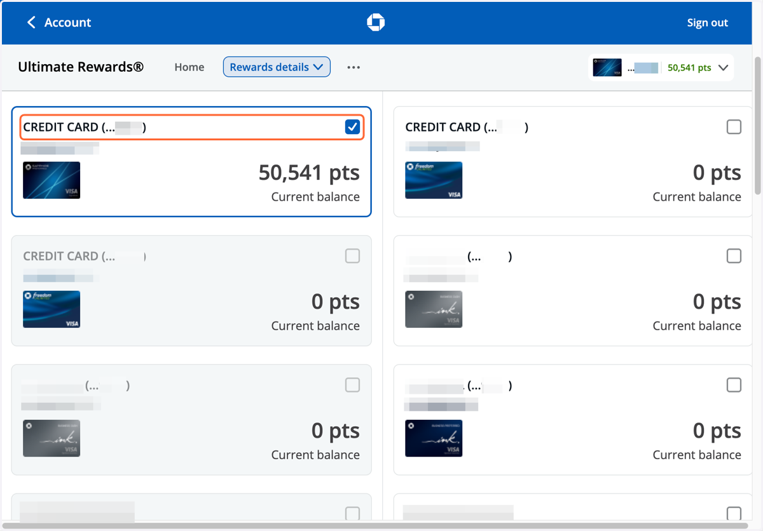Click the Chase octagon logo in the header

(376, 22)
